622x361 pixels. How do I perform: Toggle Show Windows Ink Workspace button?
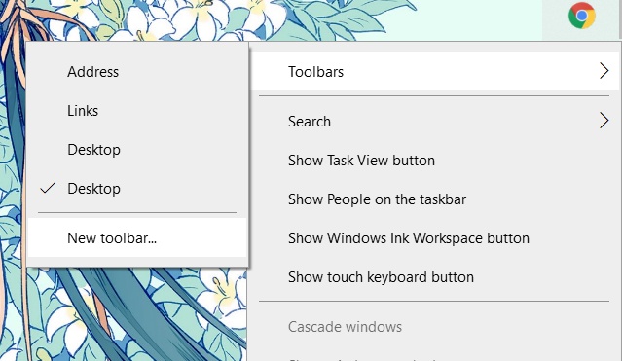tap(435, 238)
